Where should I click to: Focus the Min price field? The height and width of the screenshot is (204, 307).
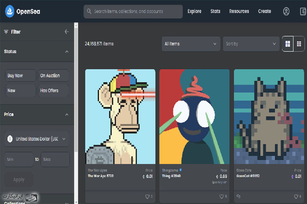(x=19, y=160)
